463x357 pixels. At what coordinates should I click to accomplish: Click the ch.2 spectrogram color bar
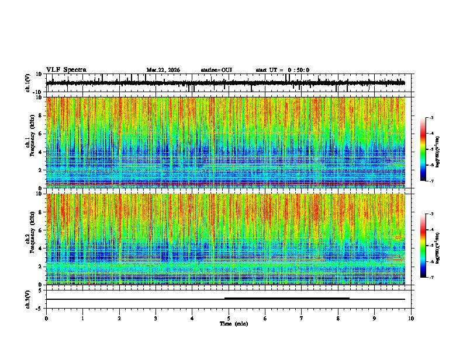pyautogui.click(x=423, y=246)
